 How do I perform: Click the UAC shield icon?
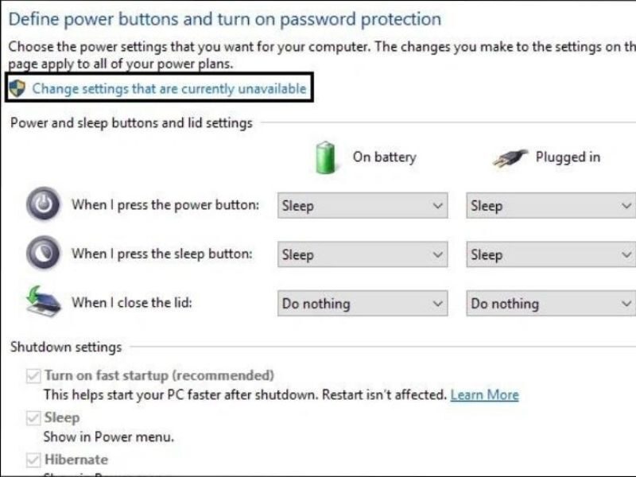click(x=17, y=90)
